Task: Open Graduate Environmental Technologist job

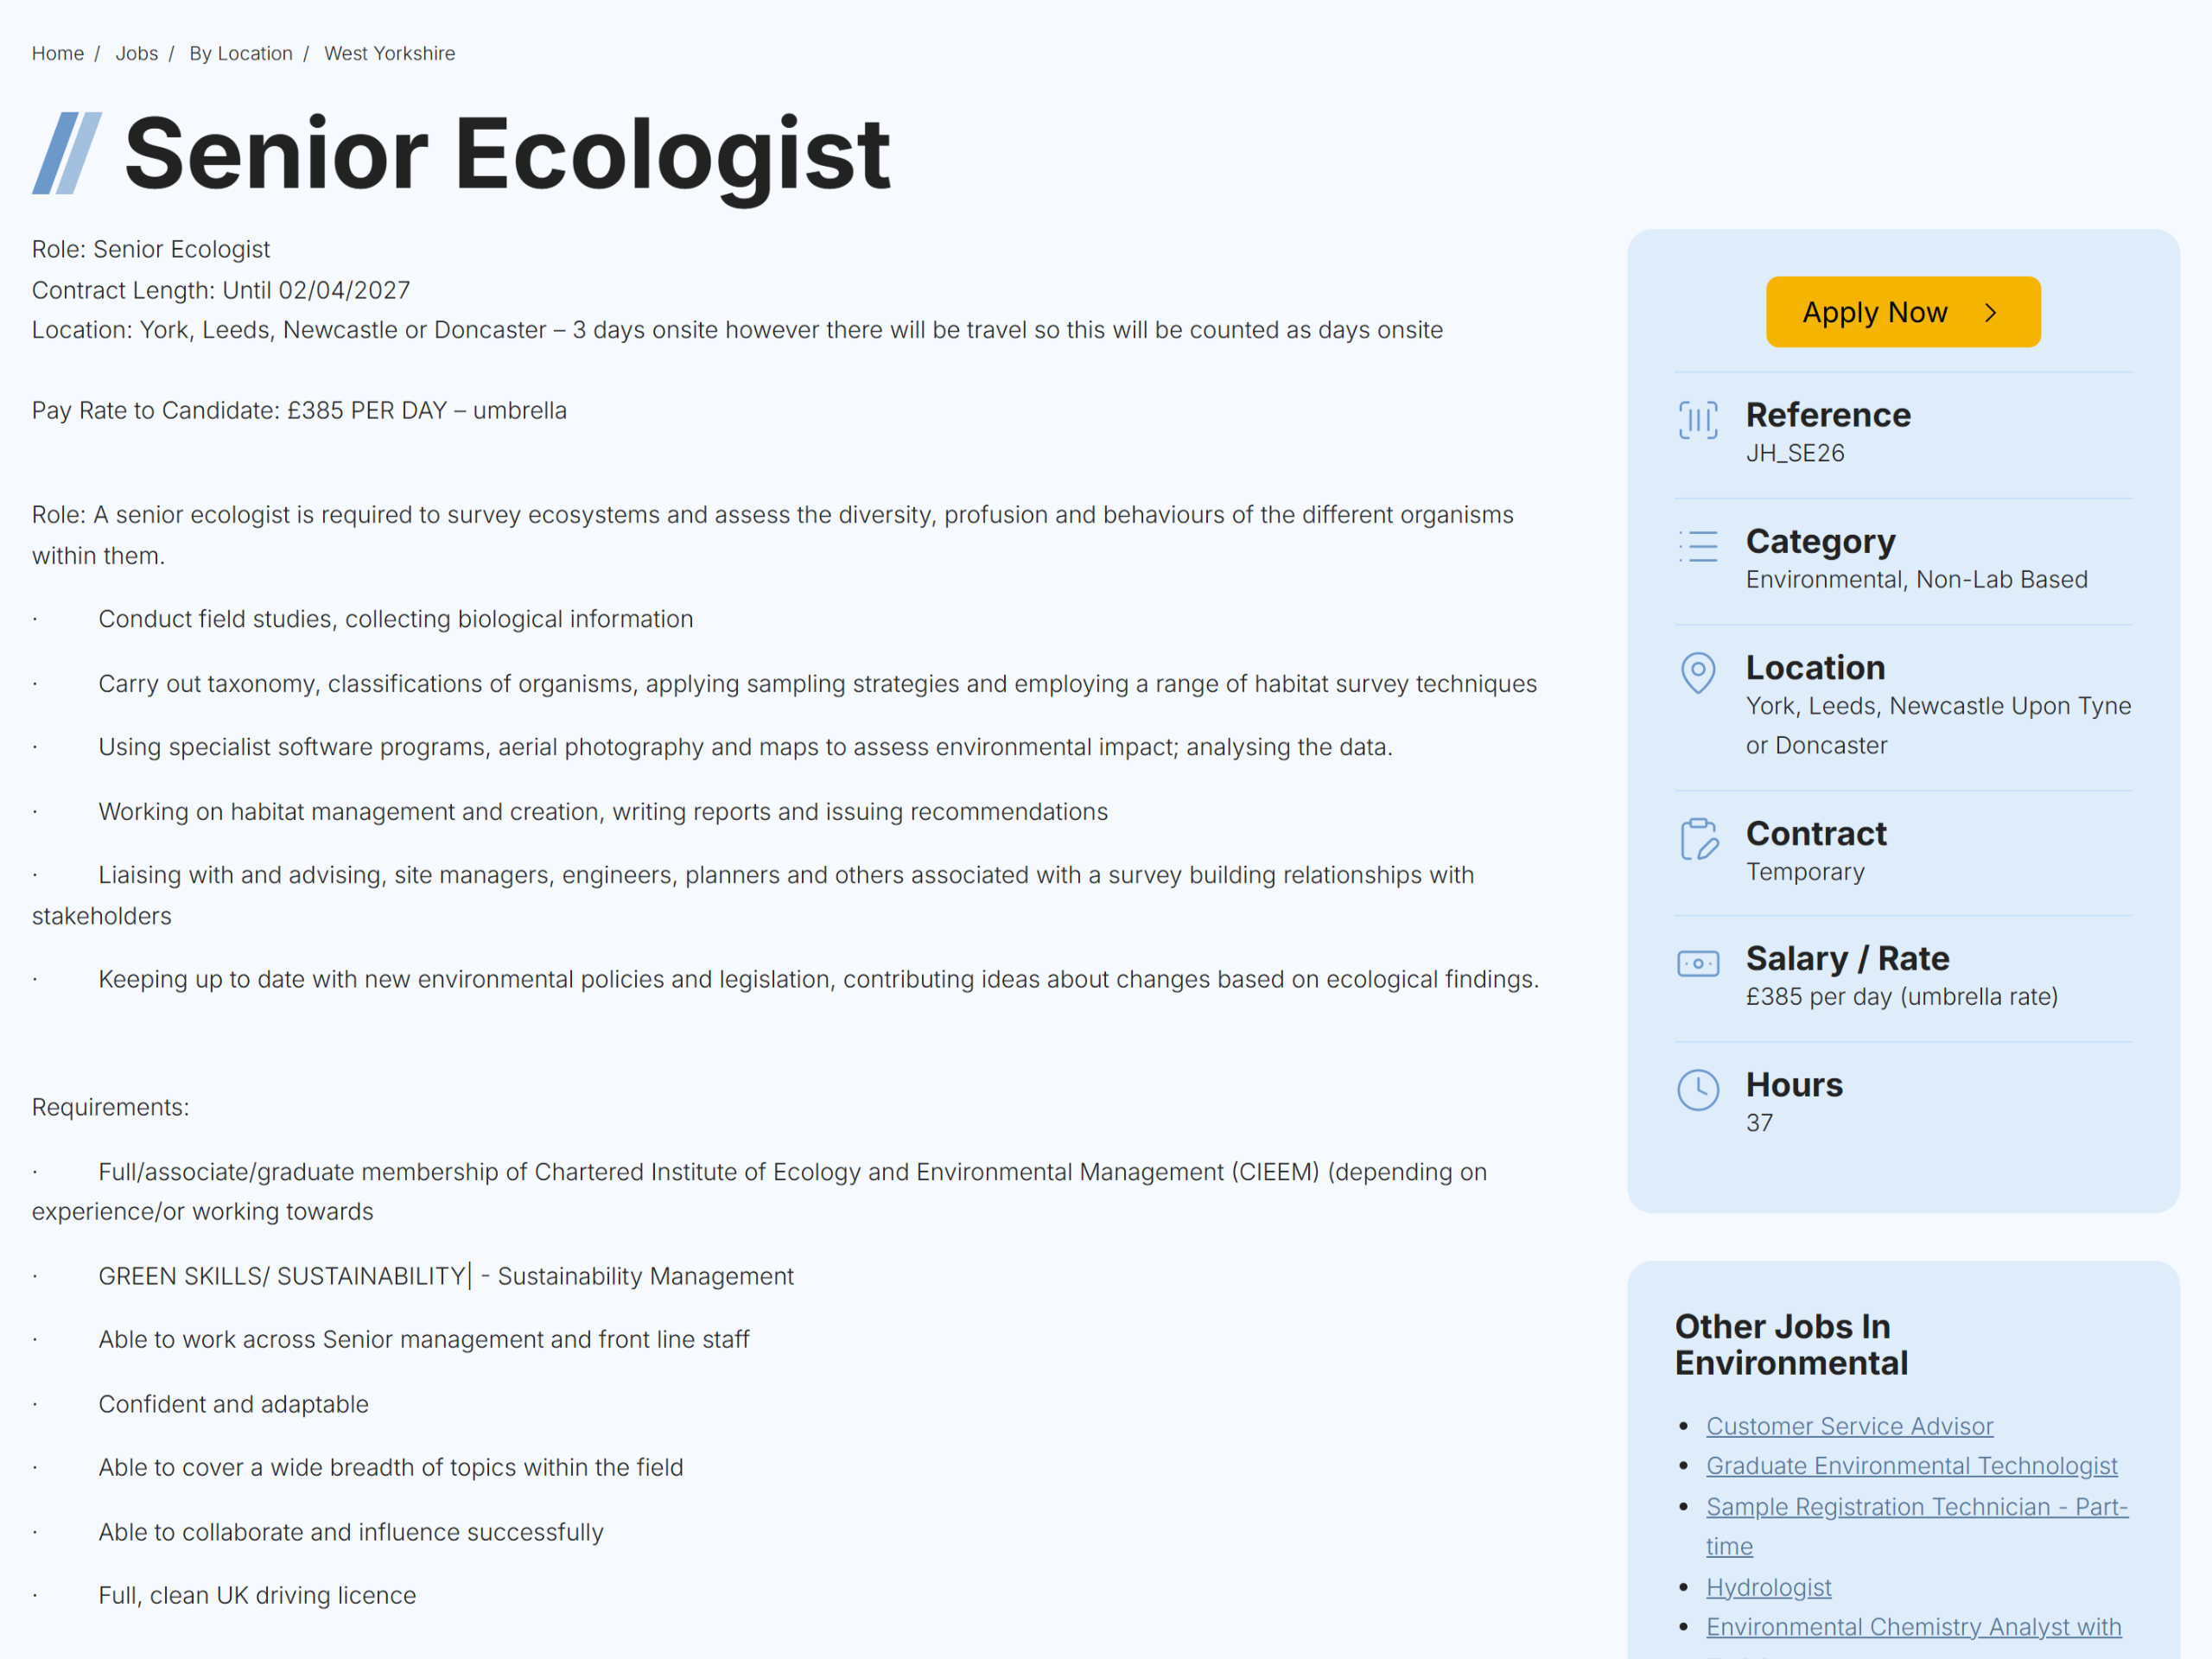Action: tap(1911, 1465)
